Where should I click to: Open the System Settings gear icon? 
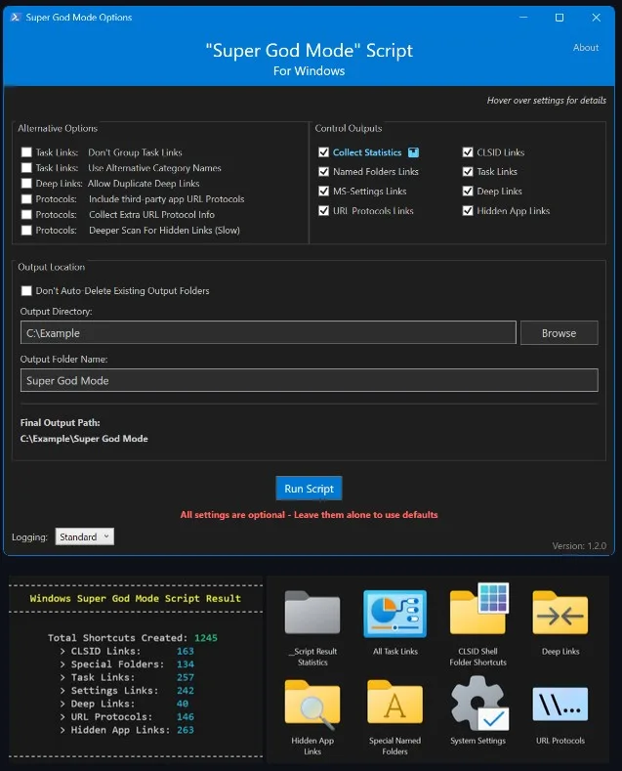click(x=478, y=704)
